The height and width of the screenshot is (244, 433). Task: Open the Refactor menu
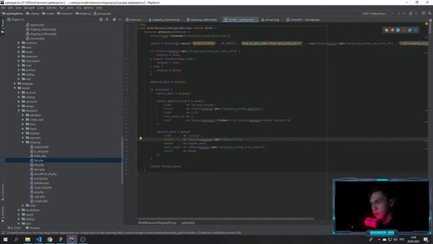(51, 8)
